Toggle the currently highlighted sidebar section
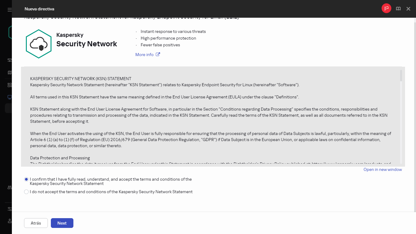The image size is (416, 234). [x=9, y=108]
